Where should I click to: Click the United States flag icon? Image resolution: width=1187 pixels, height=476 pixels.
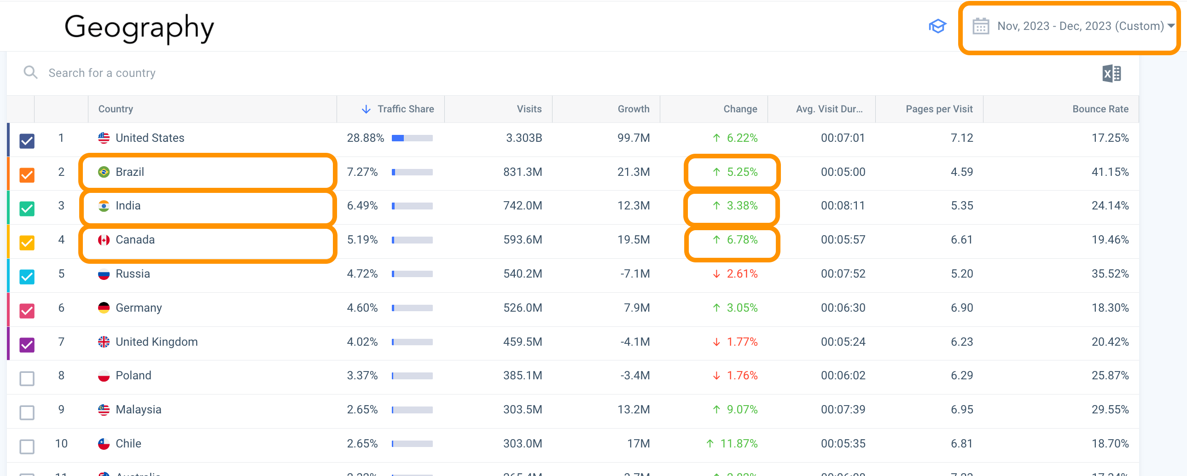[x=104, y=137]
